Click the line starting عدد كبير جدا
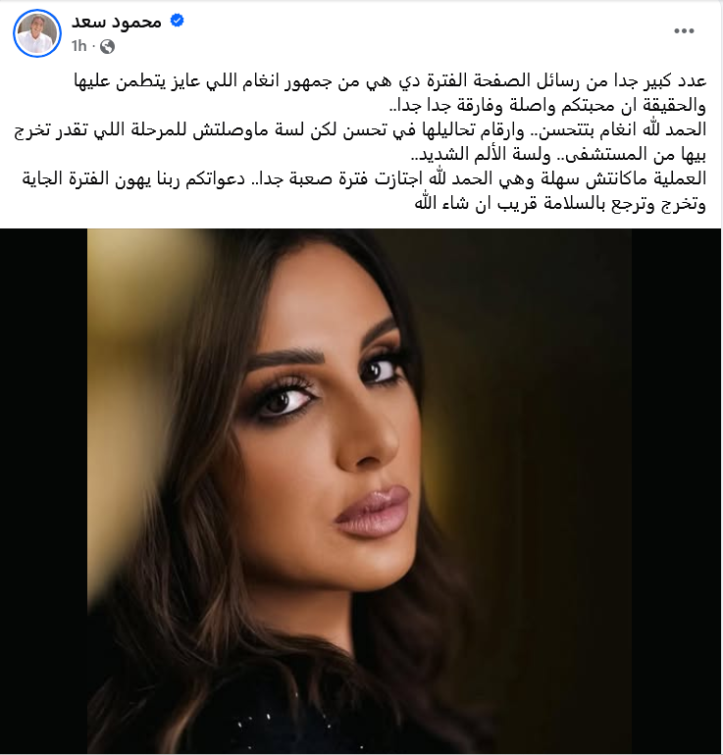The width and height of the screenshot is (723, 755). (x=390, y=80)
